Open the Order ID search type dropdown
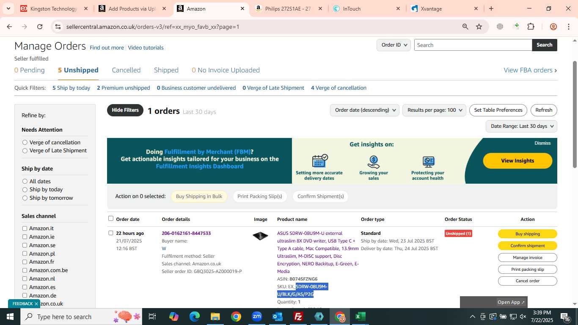 tap(394, 45)
